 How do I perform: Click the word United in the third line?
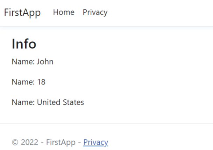pos(49,102)
